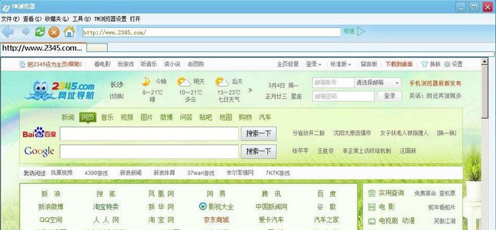496x230 pixels.
Task: Click the page scrollbar up arrow
Action: pyautogui.click(x=484, y=61)
